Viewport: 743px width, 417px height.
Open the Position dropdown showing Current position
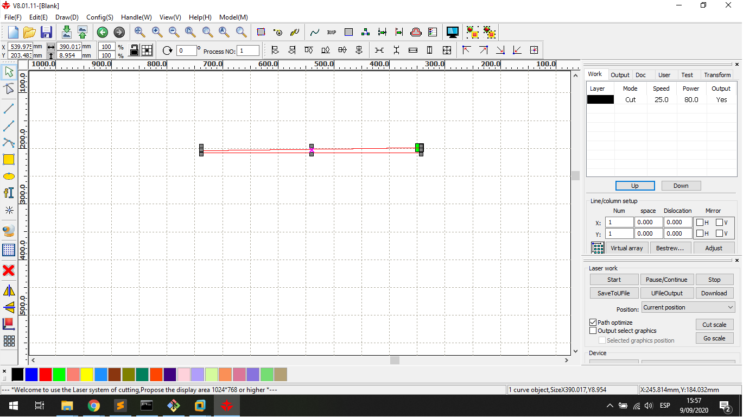(688, 307)
